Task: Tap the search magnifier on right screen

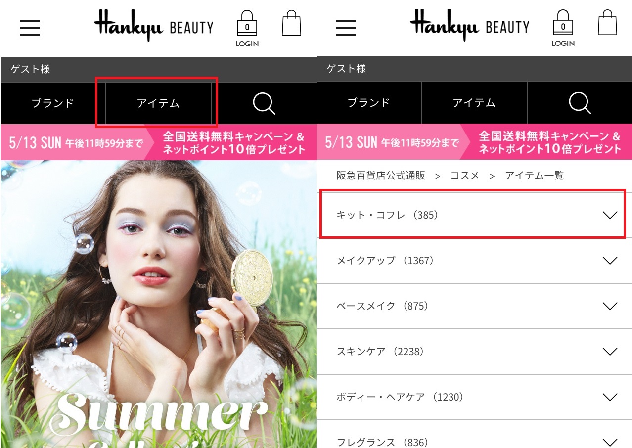Action: 580,103
